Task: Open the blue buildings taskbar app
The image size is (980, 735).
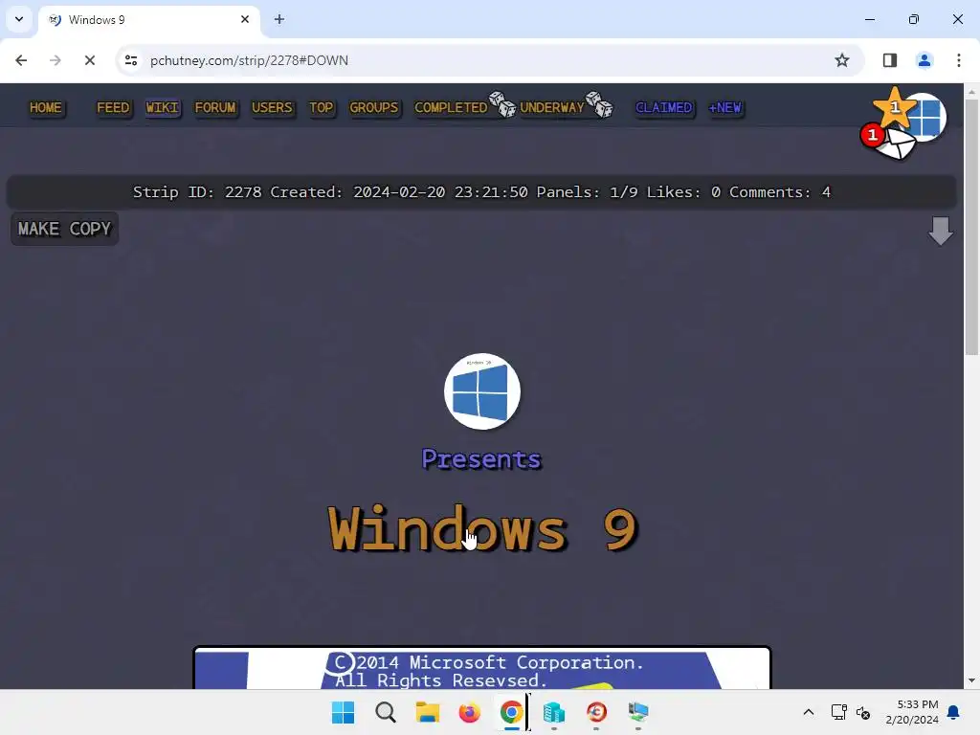Action: pyautogui.click(x=554, y=712)
